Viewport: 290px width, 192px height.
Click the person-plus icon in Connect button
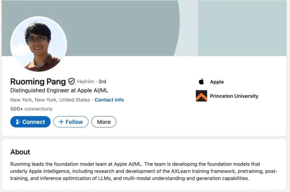(18, 122)
